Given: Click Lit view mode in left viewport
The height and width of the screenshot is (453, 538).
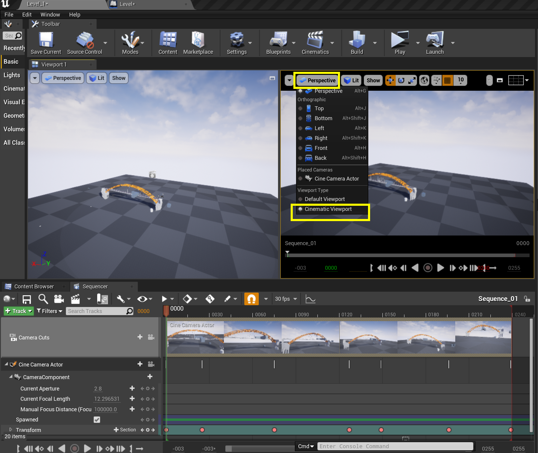Looking at the screenshot, I should [x=97, y=78].
